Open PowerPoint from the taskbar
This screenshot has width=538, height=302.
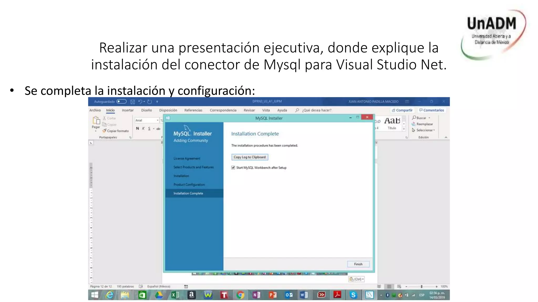click(x=273, y=295)
